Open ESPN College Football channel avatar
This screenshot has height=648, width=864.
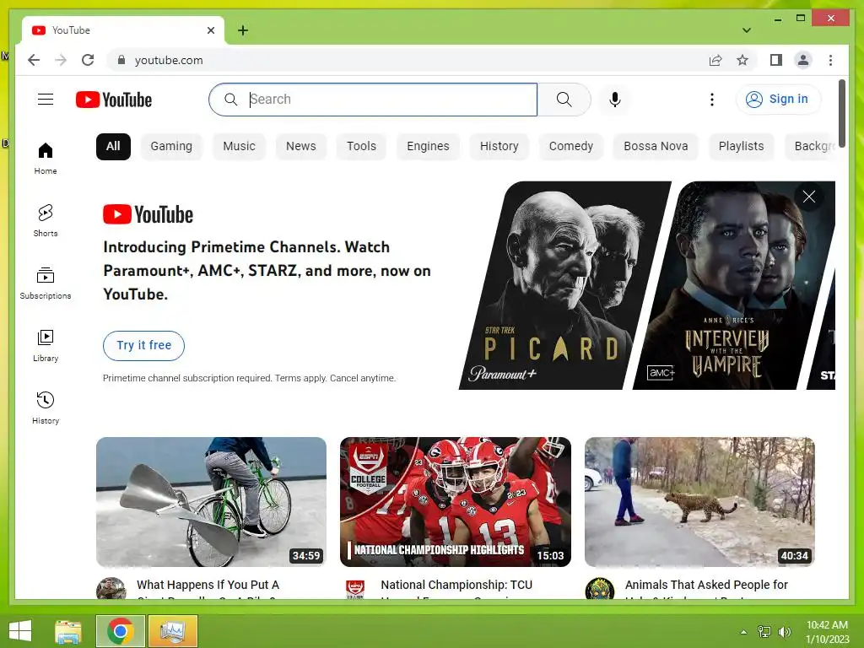(355, 589)
